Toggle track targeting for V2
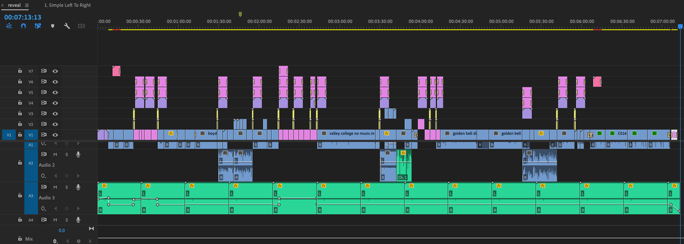This screenshot has height=244, width=684. point(31,124)
